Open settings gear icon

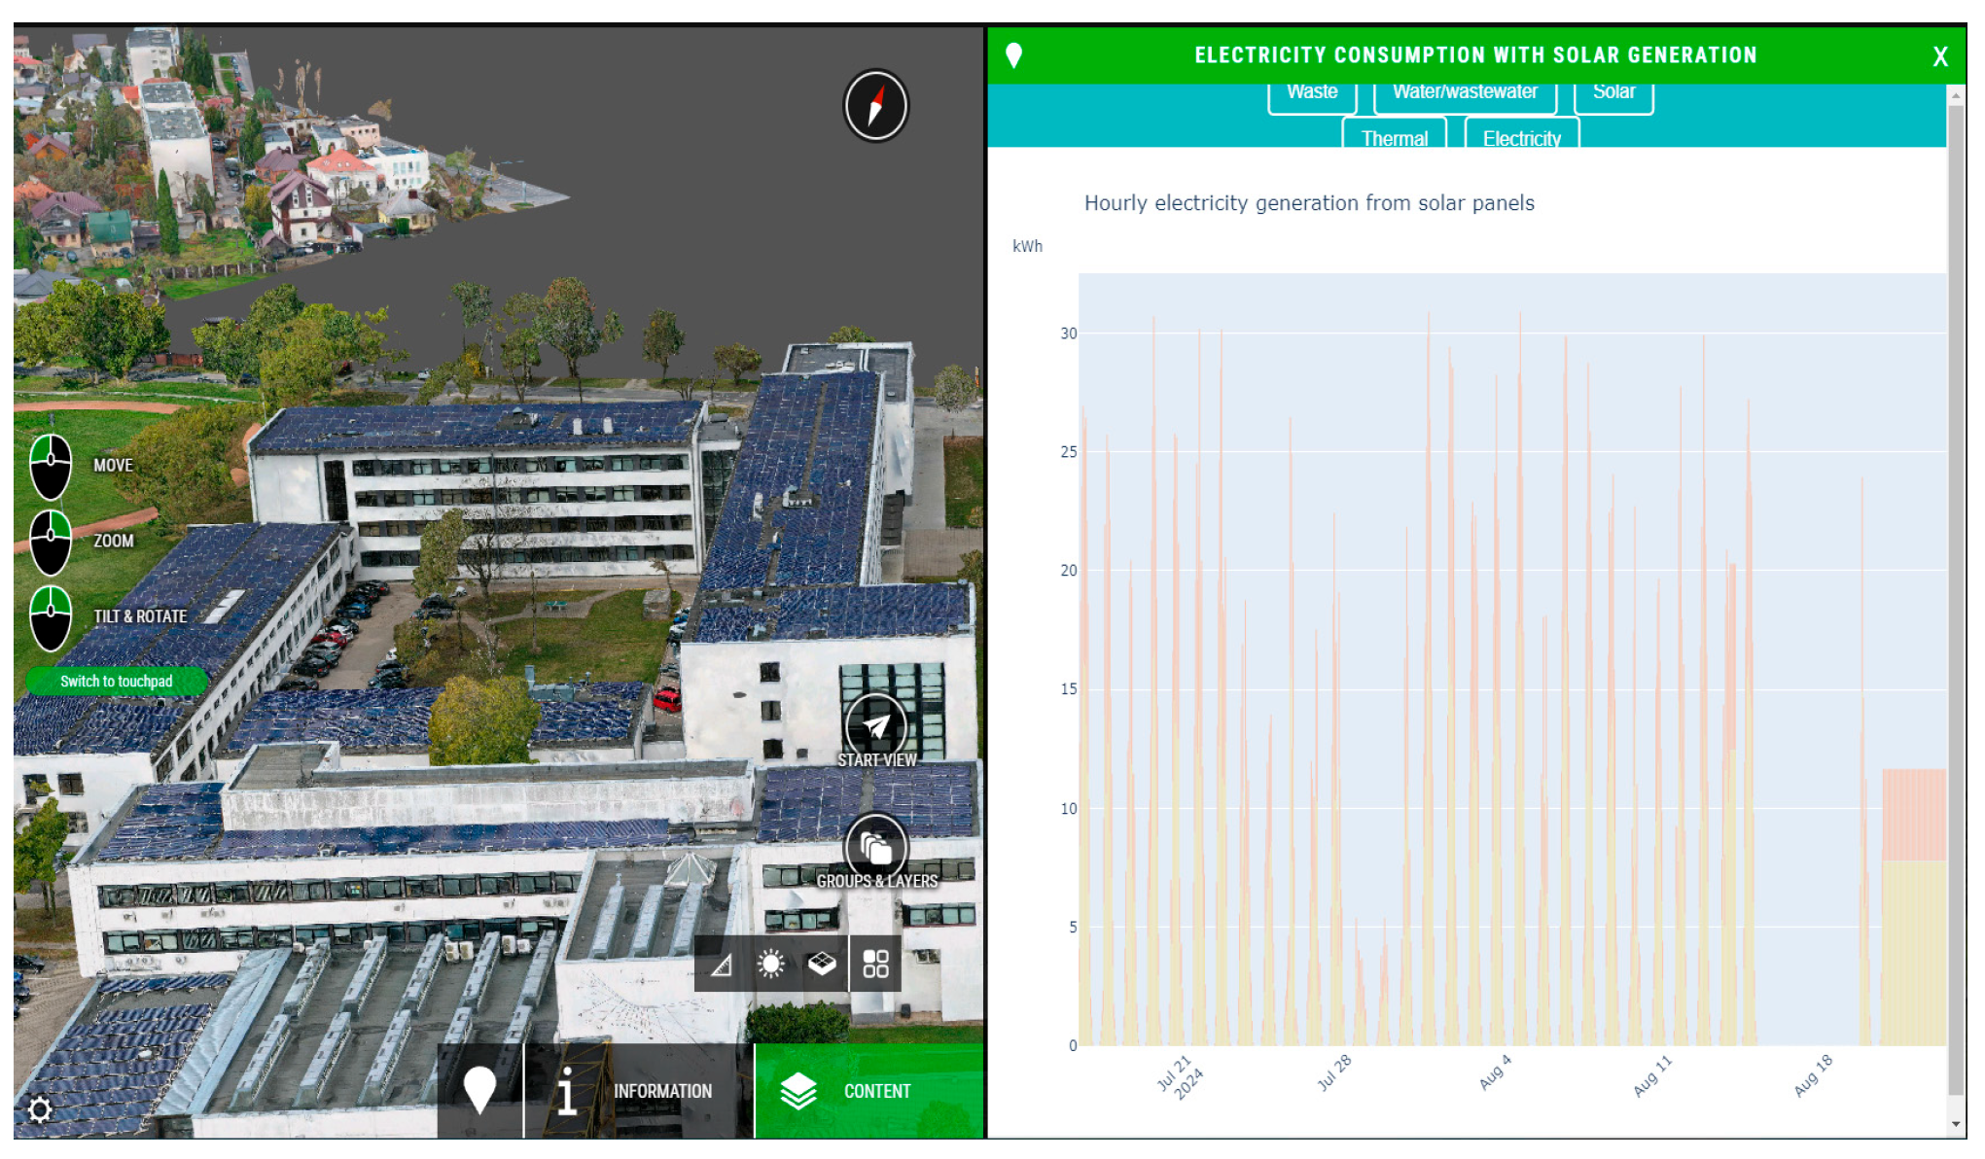(x=40, y=1109)
